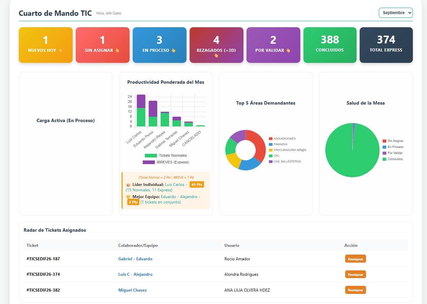427x304 pixels.
Task: Click ticket number #TICSEDIF26-374
Action: (x=43, y=274)
